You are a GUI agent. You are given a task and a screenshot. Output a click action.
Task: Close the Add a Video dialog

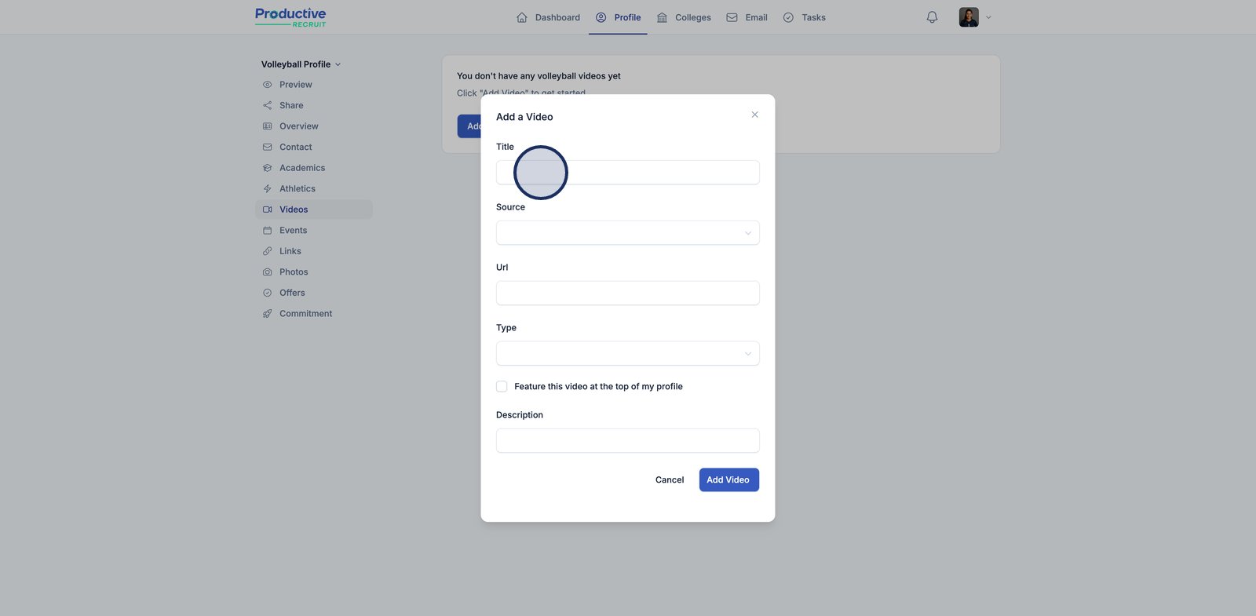[754, 115]
